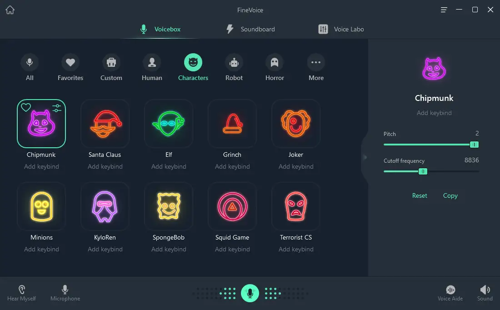Screen dimensions: 500x310
Task: Show All voices category
Action: coord(30,68)
